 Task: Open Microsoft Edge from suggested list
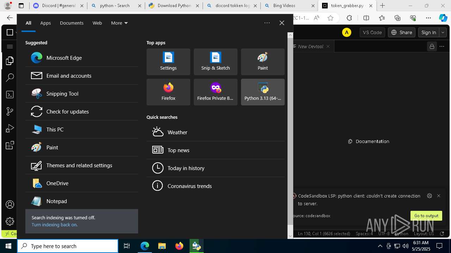point(82,58)
